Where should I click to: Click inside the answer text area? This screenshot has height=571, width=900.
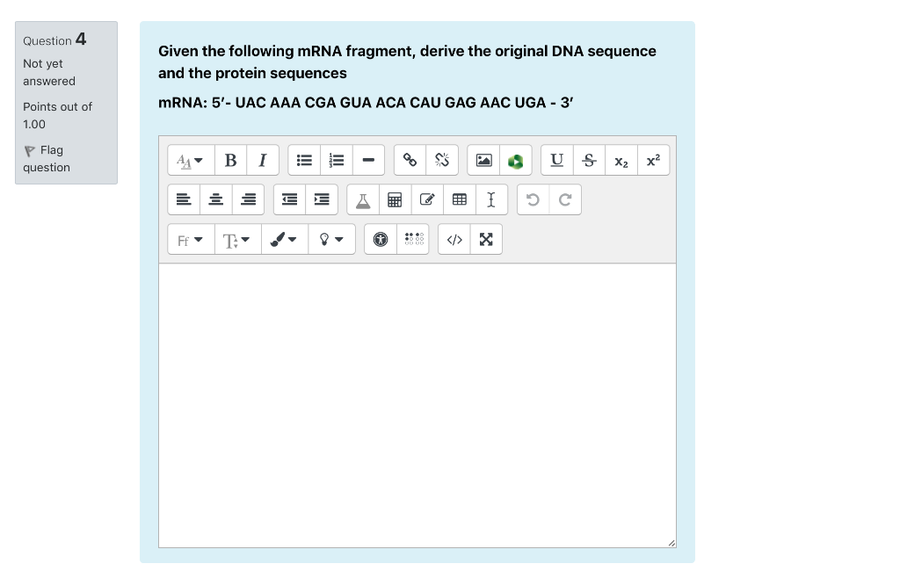[417, 405]
